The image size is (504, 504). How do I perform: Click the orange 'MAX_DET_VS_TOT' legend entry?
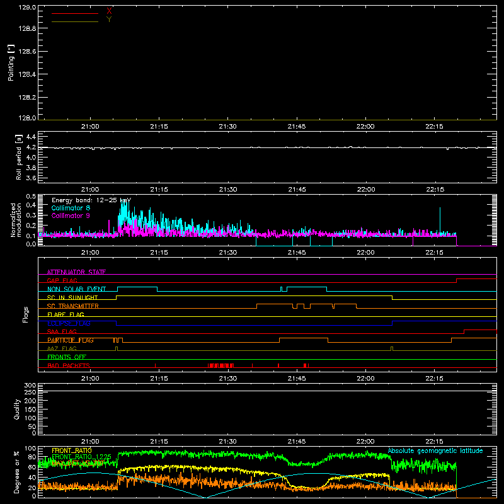click(77, 463)
